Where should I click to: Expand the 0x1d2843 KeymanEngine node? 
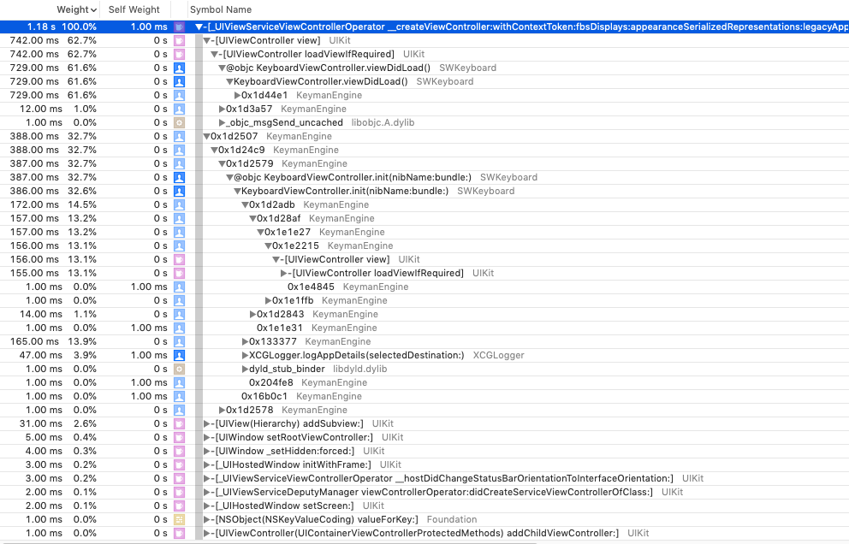pyautogui.click(x=252, y=314)
